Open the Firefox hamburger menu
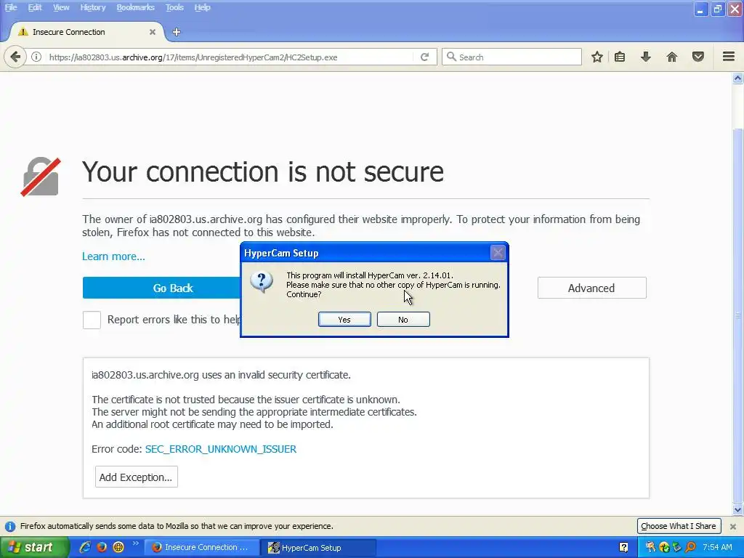 pos(729,57)
